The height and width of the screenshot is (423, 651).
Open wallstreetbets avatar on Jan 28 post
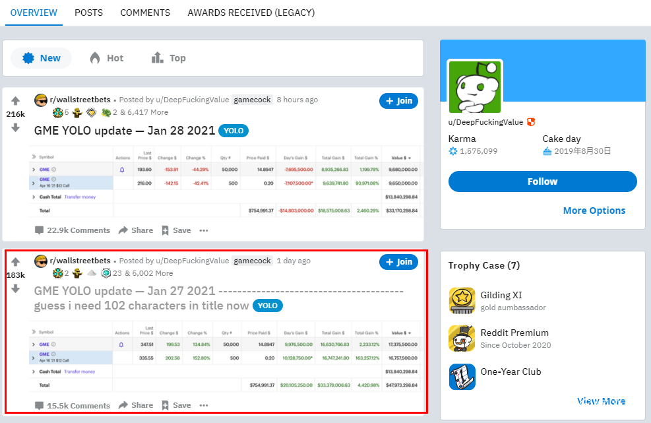pyautogui.click(x=41, y=100)
